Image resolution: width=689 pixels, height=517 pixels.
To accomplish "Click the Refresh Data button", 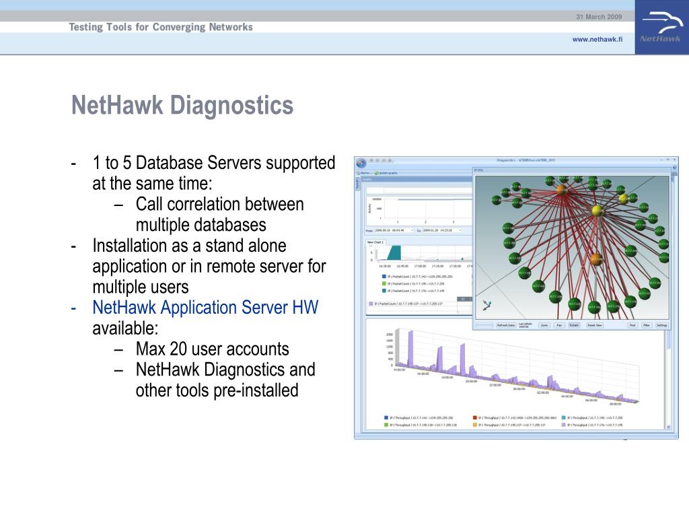I will (x=505, y=325).
